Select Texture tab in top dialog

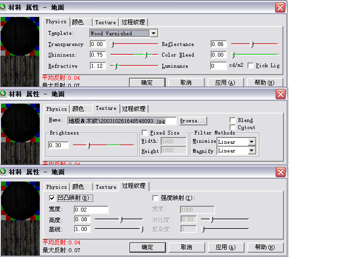coord(105,22)
